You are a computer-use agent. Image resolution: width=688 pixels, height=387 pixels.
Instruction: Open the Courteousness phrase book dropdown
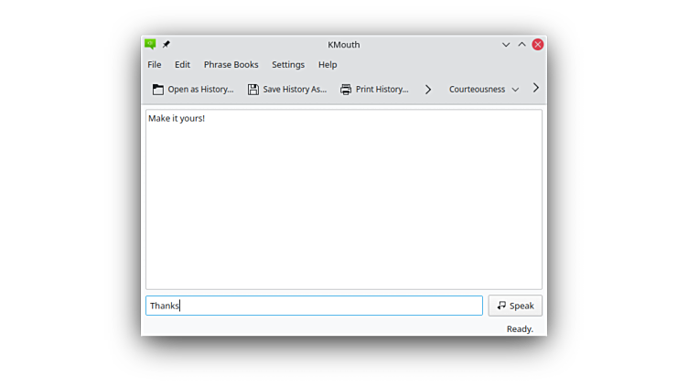pyautogui.click(x=483, y=90)
